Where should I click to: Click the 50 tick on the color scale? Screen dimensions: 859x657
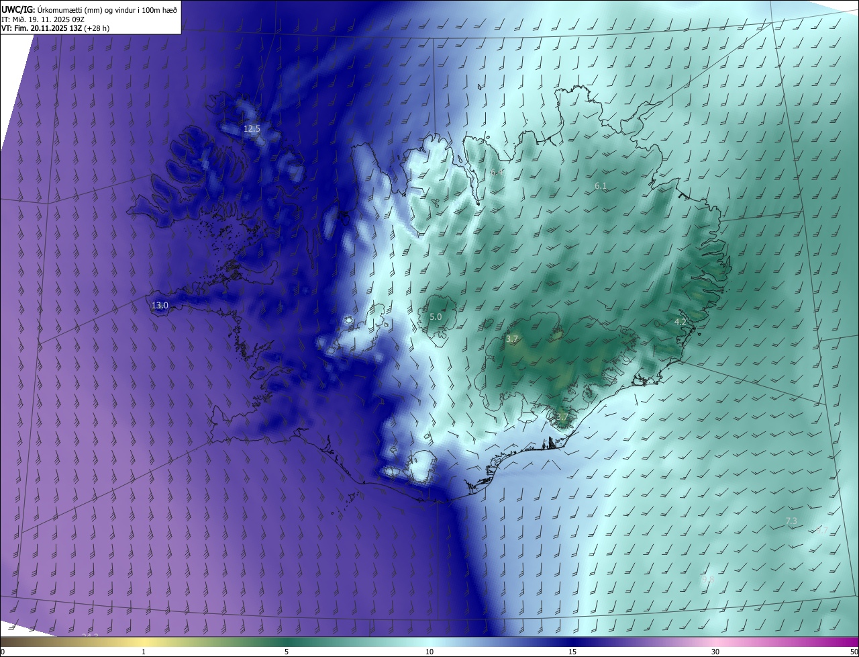tap(854, 652)
